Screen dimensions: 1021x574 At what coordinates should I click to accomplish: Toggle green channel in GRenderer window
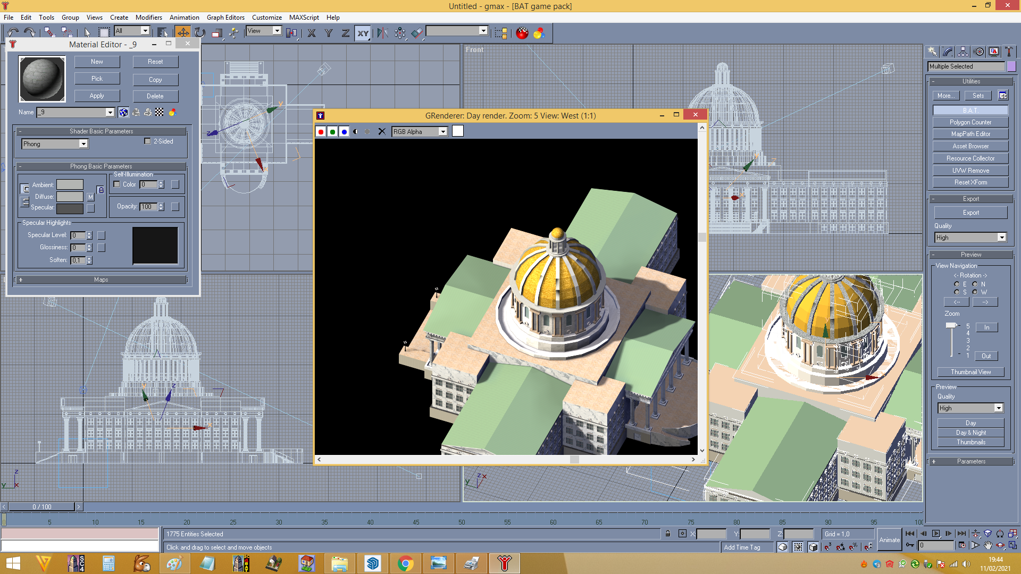coord(332,132)
